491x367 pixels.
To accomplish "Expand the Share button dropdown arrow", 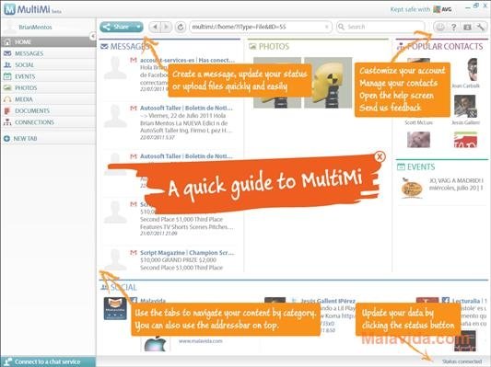I will (x=138, y=27).
